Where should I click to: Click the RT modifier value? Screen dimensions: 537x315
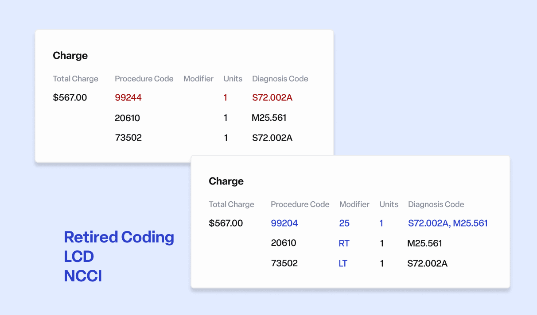[344, 243]
